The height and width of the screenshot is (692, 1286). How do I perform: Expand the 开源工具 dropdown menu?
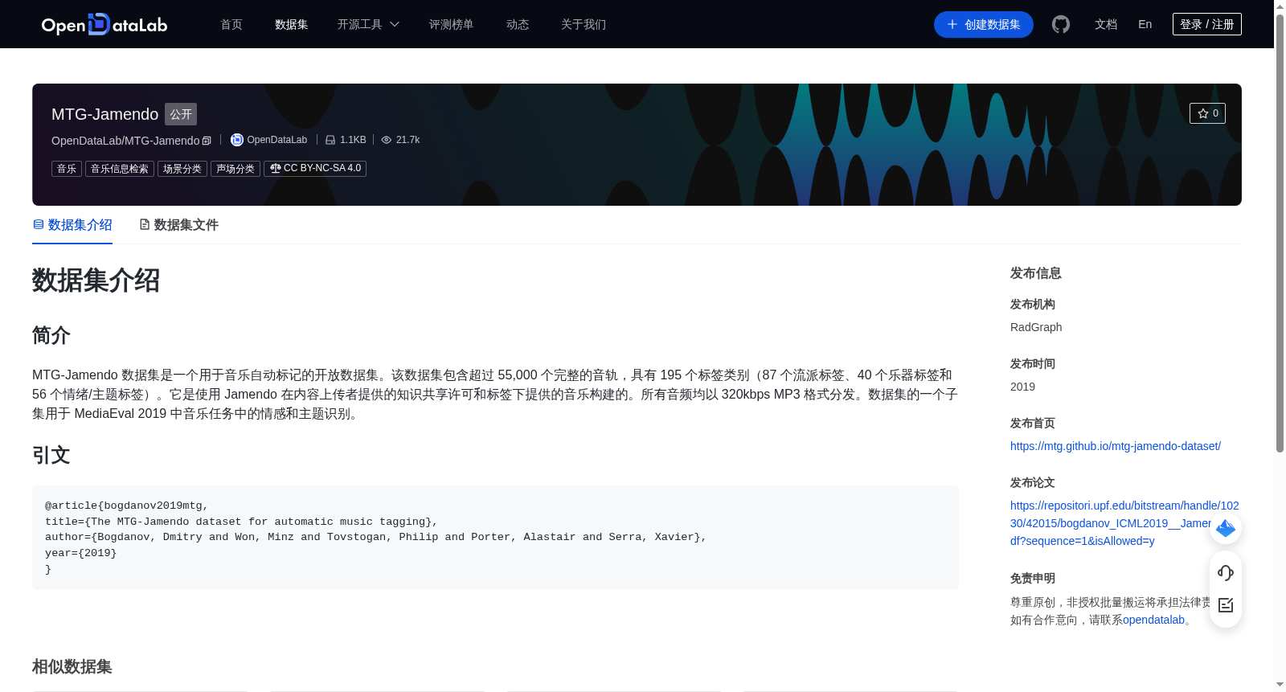[368, 25]
